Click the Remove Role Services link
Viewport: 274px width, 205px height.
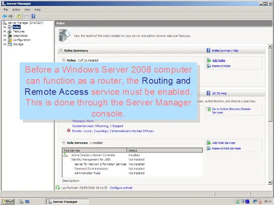pyautogui.click(x=226, y=149)
